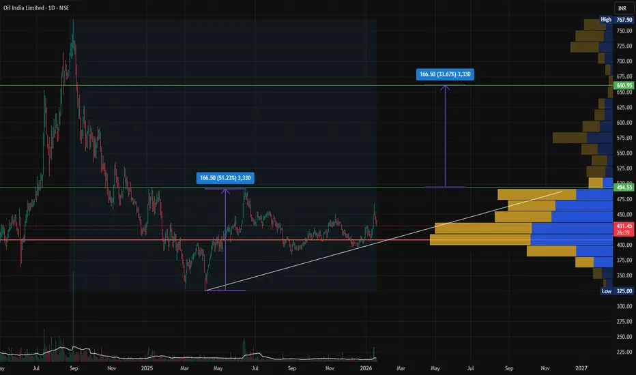
Task: Open the INR currency selector
Action: click(x=622, y=8)
